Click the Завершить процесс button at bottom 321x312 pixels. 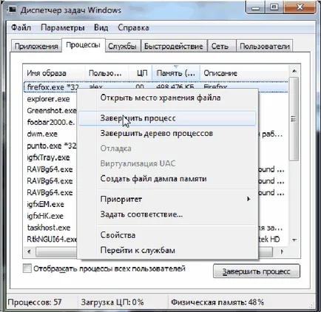tap(257, 271)
